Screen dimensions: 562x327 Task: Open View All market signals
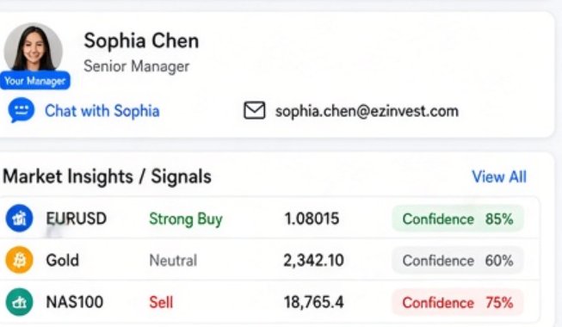[499, 176]
